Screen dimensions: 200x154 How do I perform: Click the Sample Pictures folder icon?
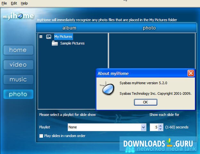tap(55, 43)
